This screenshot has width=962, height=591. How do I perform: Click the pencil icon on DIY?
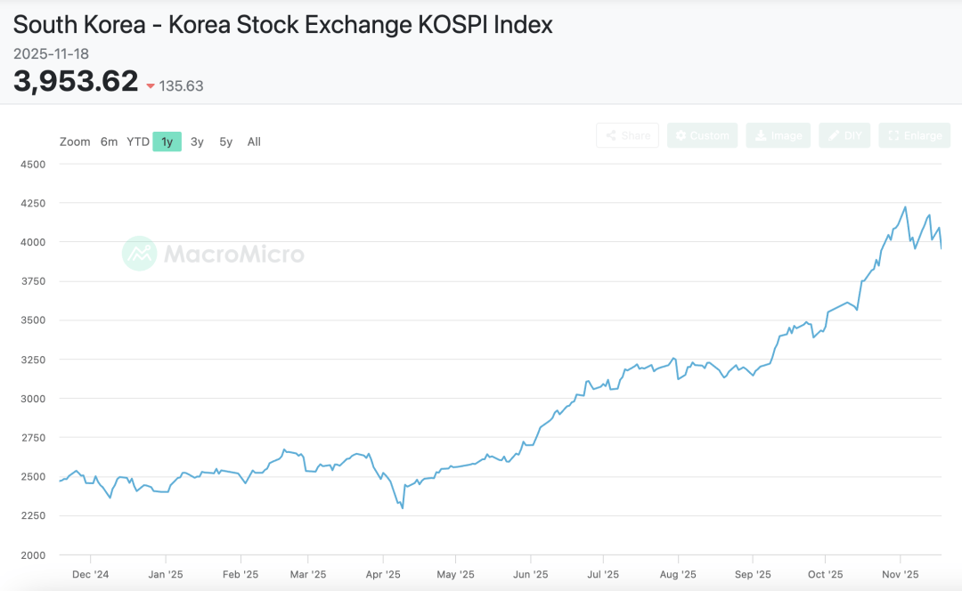pos(834,135)
